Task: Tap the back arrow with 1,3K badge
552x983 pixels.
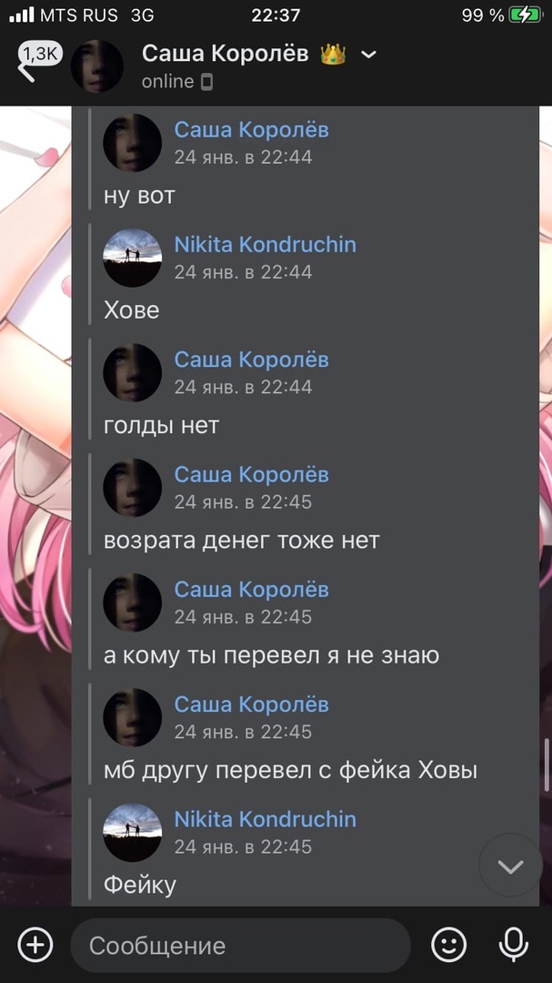Action: (39, 62)
